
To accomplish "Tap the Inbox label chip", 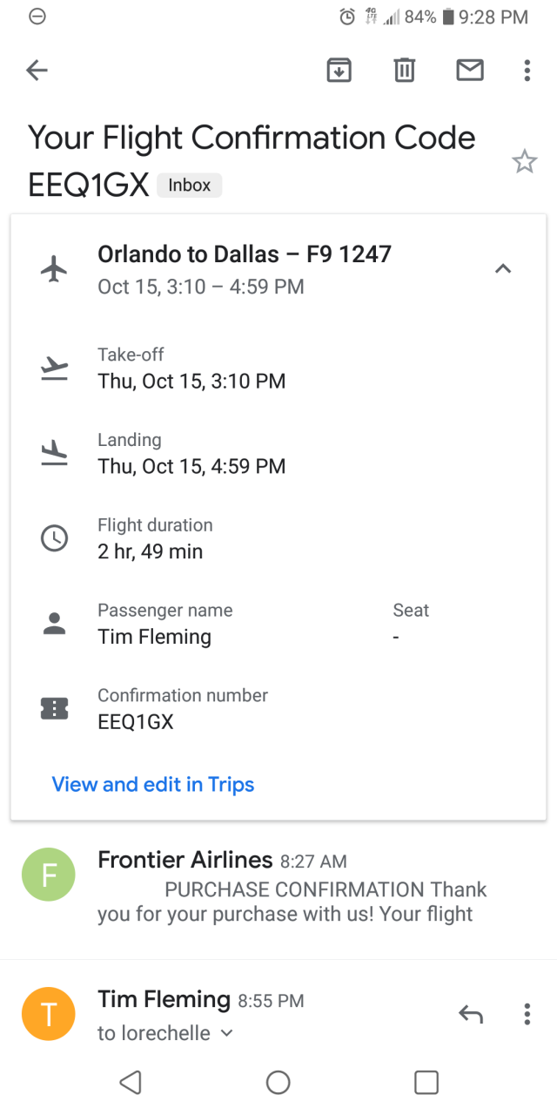I will [190, 185].
